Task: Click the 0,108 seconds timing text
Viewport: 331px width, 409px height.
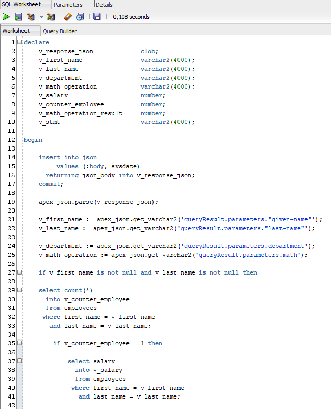Action: pyautogui.click(x=131, y=17)
